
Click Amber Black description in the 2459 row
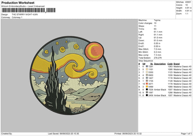(160, 95)
